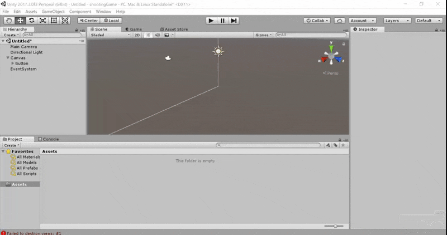Open the Untitled scene options menu
This screenshot has width=447, height=235.
pyautogui.click(x=82, y=41)
